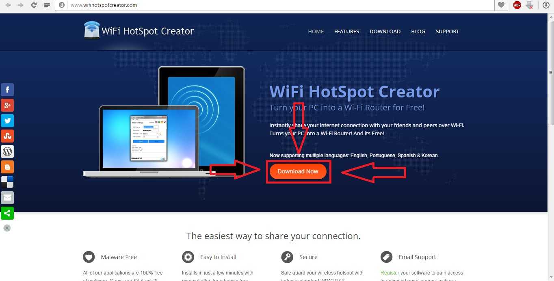
Task: Share on Twitter using sidebar icon
Action: (7, 121)
